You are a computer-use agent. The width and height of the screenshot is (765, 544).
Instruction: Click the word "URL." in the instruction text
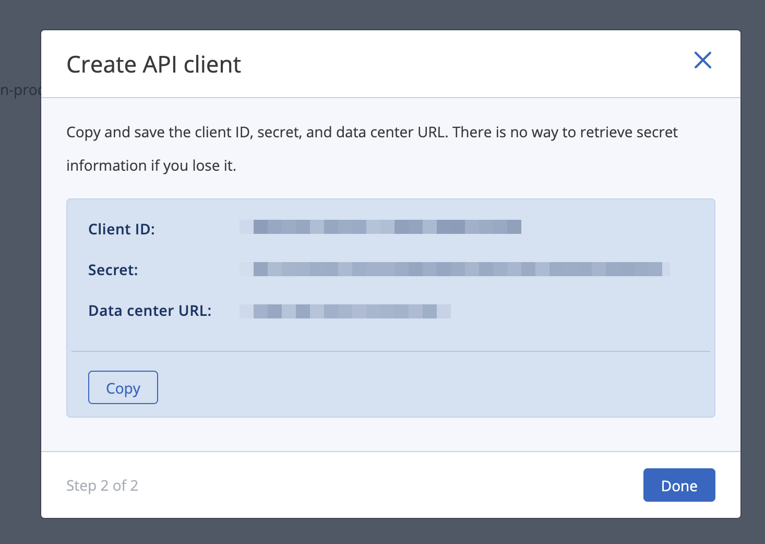pyautogui.click(x=433, y=133)
